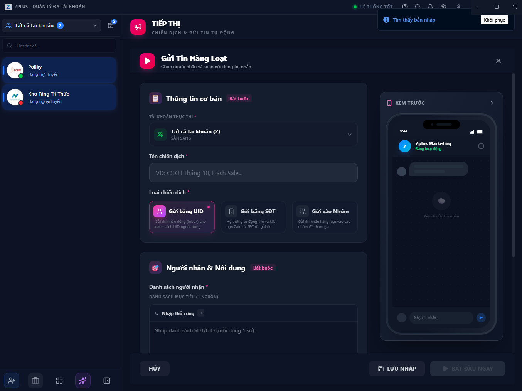Screen dimensions: 522x391
Task: Click the sparkles marketing icon
Action: point(83,381)
